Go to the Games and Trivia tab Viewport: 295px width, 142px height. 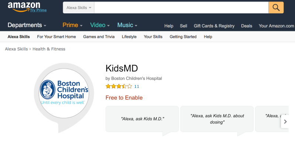tap(99, 37)
